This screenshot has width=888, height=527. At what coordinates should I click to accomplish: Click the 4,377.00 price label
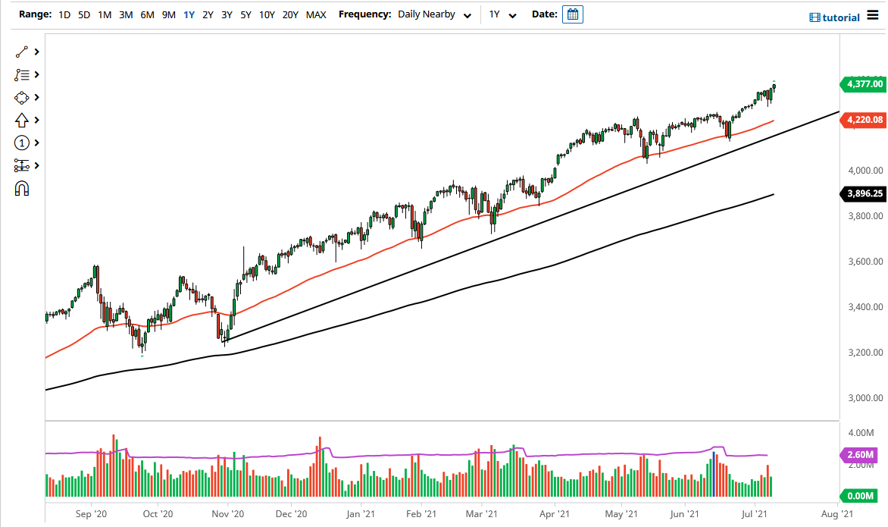click(864, 84)
